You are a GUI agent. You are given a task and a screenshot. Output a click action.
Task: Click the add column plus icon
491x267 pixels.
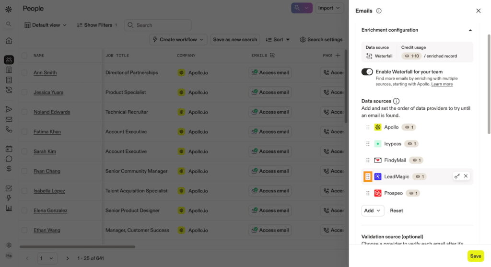(x=338, y=56)
